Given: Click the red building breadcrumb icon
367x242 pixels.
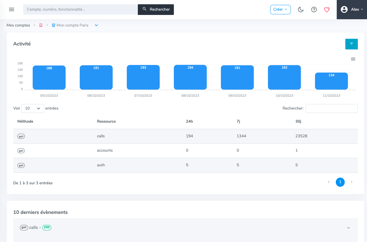Looking at the screenshot, I should (x=41, y=25).
